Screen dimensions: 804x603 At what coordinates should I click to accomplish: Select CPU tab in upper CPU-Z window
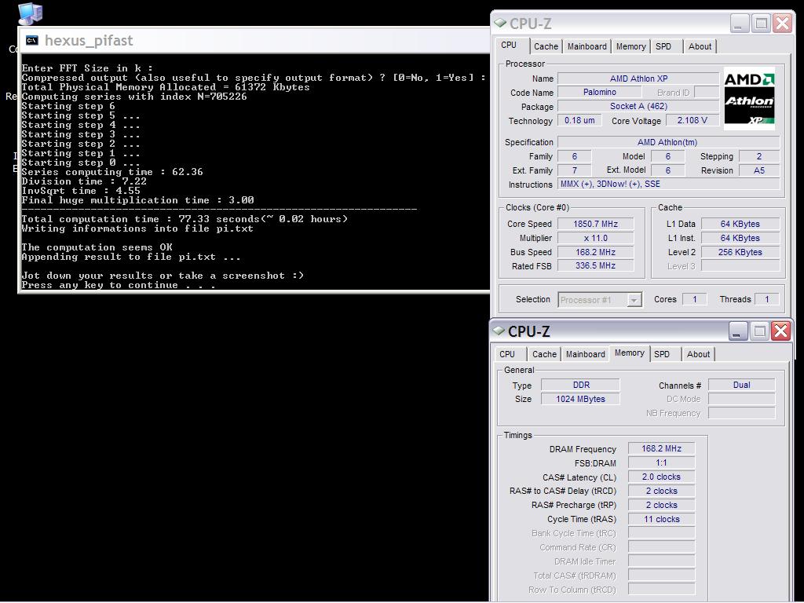tap(509, 45)
